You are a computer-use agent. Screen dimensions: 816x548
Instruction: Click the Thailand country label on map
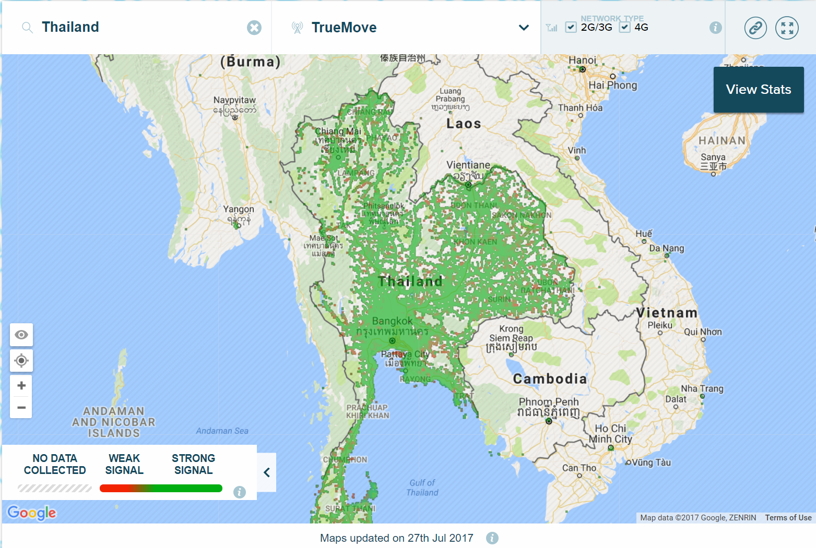pos(410,282)
